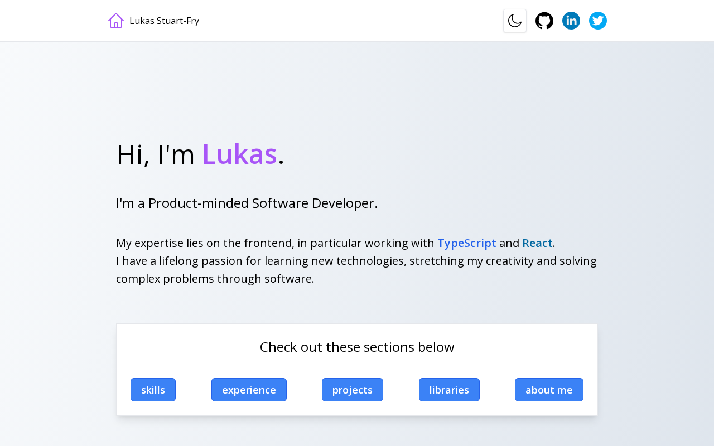Open the LinkedIn profile icon

click(571, 21)
